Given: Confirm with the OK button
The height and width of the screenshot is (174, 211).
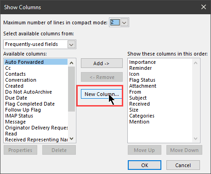Looking at the screenshot, I should point(144,165).
